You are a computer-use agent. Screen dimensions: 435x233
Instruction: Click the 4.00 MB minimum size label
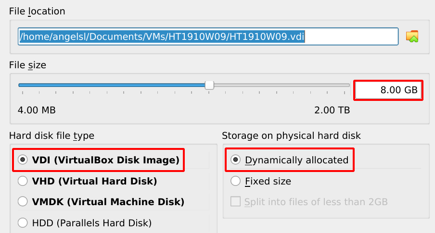[37, 110]
